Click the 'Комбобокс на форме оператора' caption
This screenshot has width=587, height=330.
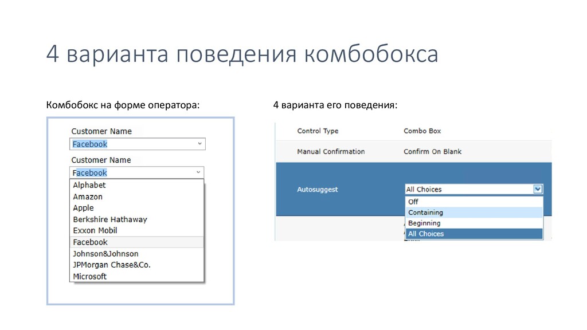click(x=123, y=105)
